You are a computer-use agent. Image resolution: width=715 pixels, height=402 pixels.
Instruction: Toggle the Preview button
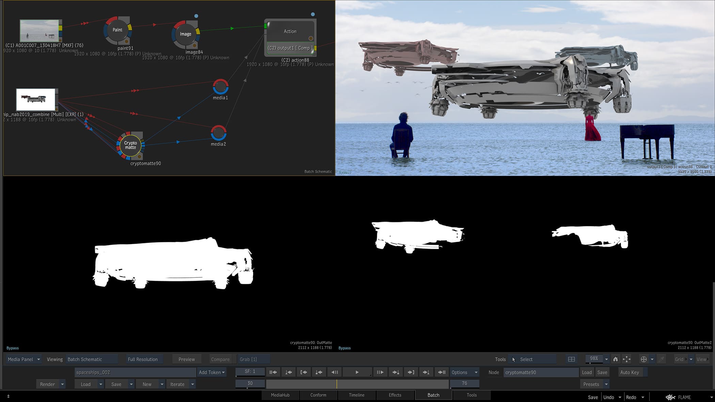187,359
